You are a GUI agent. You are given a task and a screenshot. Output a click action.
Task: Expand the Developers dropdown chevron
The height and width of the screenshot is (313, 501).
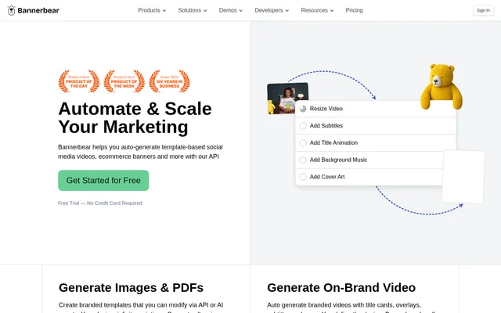[287, 10]
